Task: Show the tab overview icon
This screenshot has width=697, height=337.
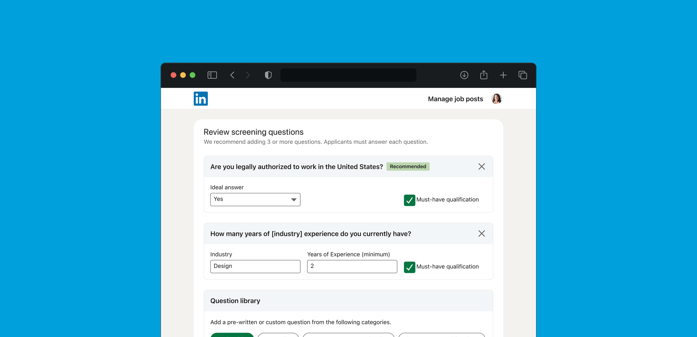Action: coord(522,75)
